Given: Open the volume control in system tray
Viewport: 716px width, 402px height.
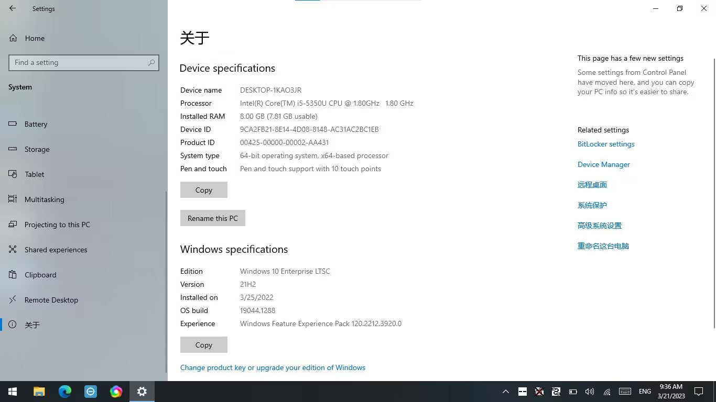Looking at the screenshot, I should [x=589, y=391].
